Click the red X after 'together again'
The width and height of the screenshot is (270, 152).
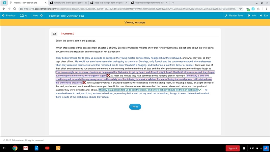click(x=108, y=75)
